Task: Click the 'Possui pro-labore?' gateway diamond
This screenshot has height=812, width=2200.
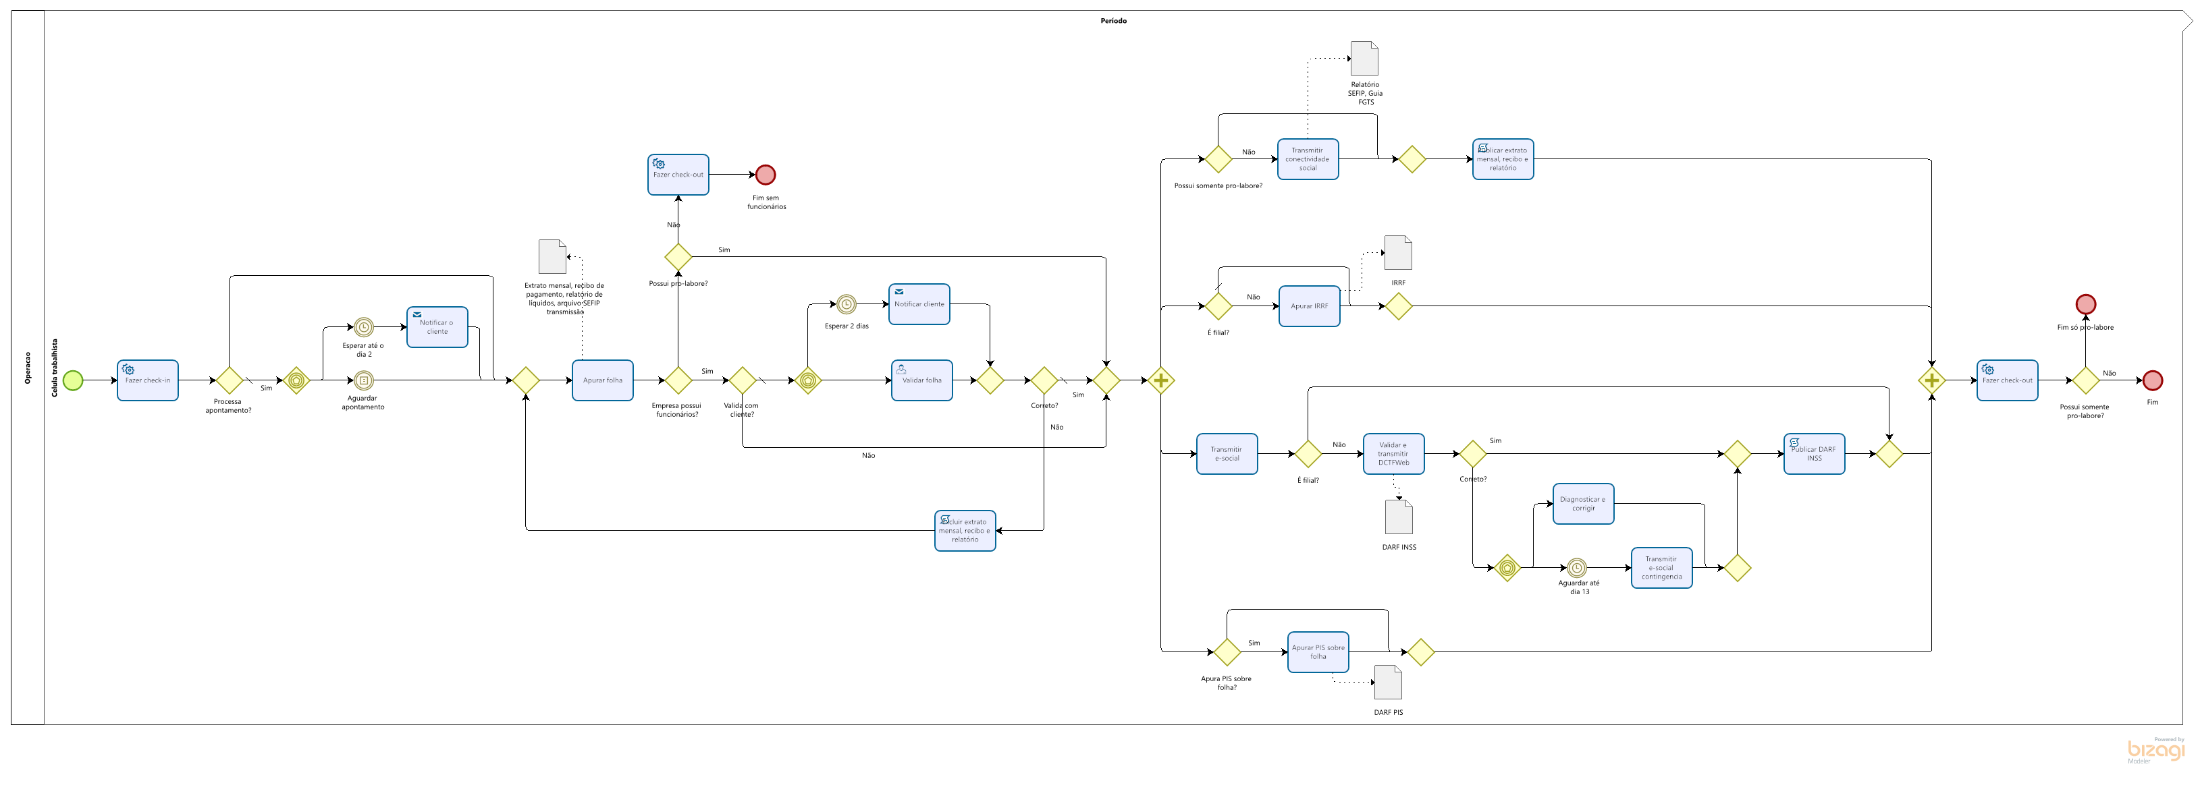Action: pos(678,257)
